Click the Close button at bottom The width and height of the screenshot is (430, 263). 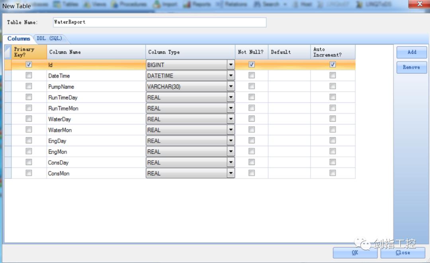403,253
